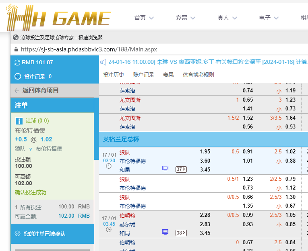Click the browser globe icon in title bar

pos(16,37)
